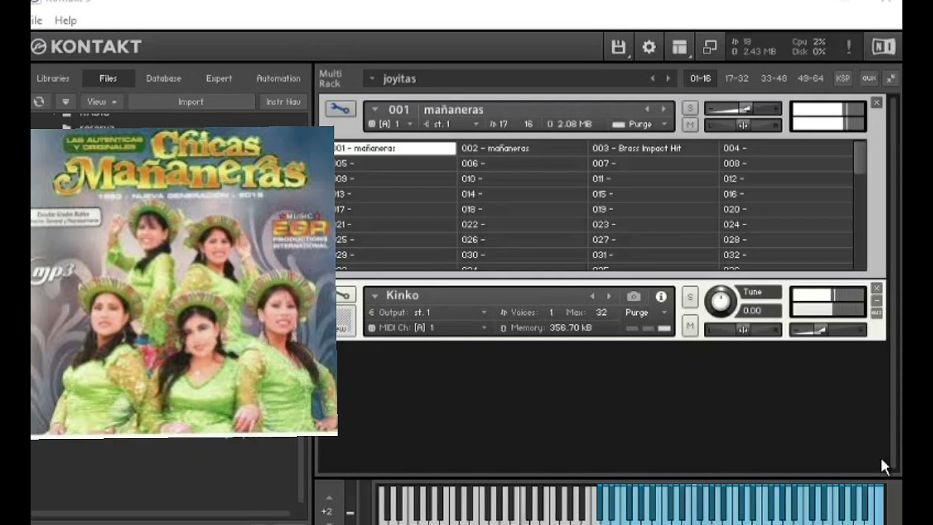Mute the 001 mañaneras bank
933x525 pixels.
point(690,125)
